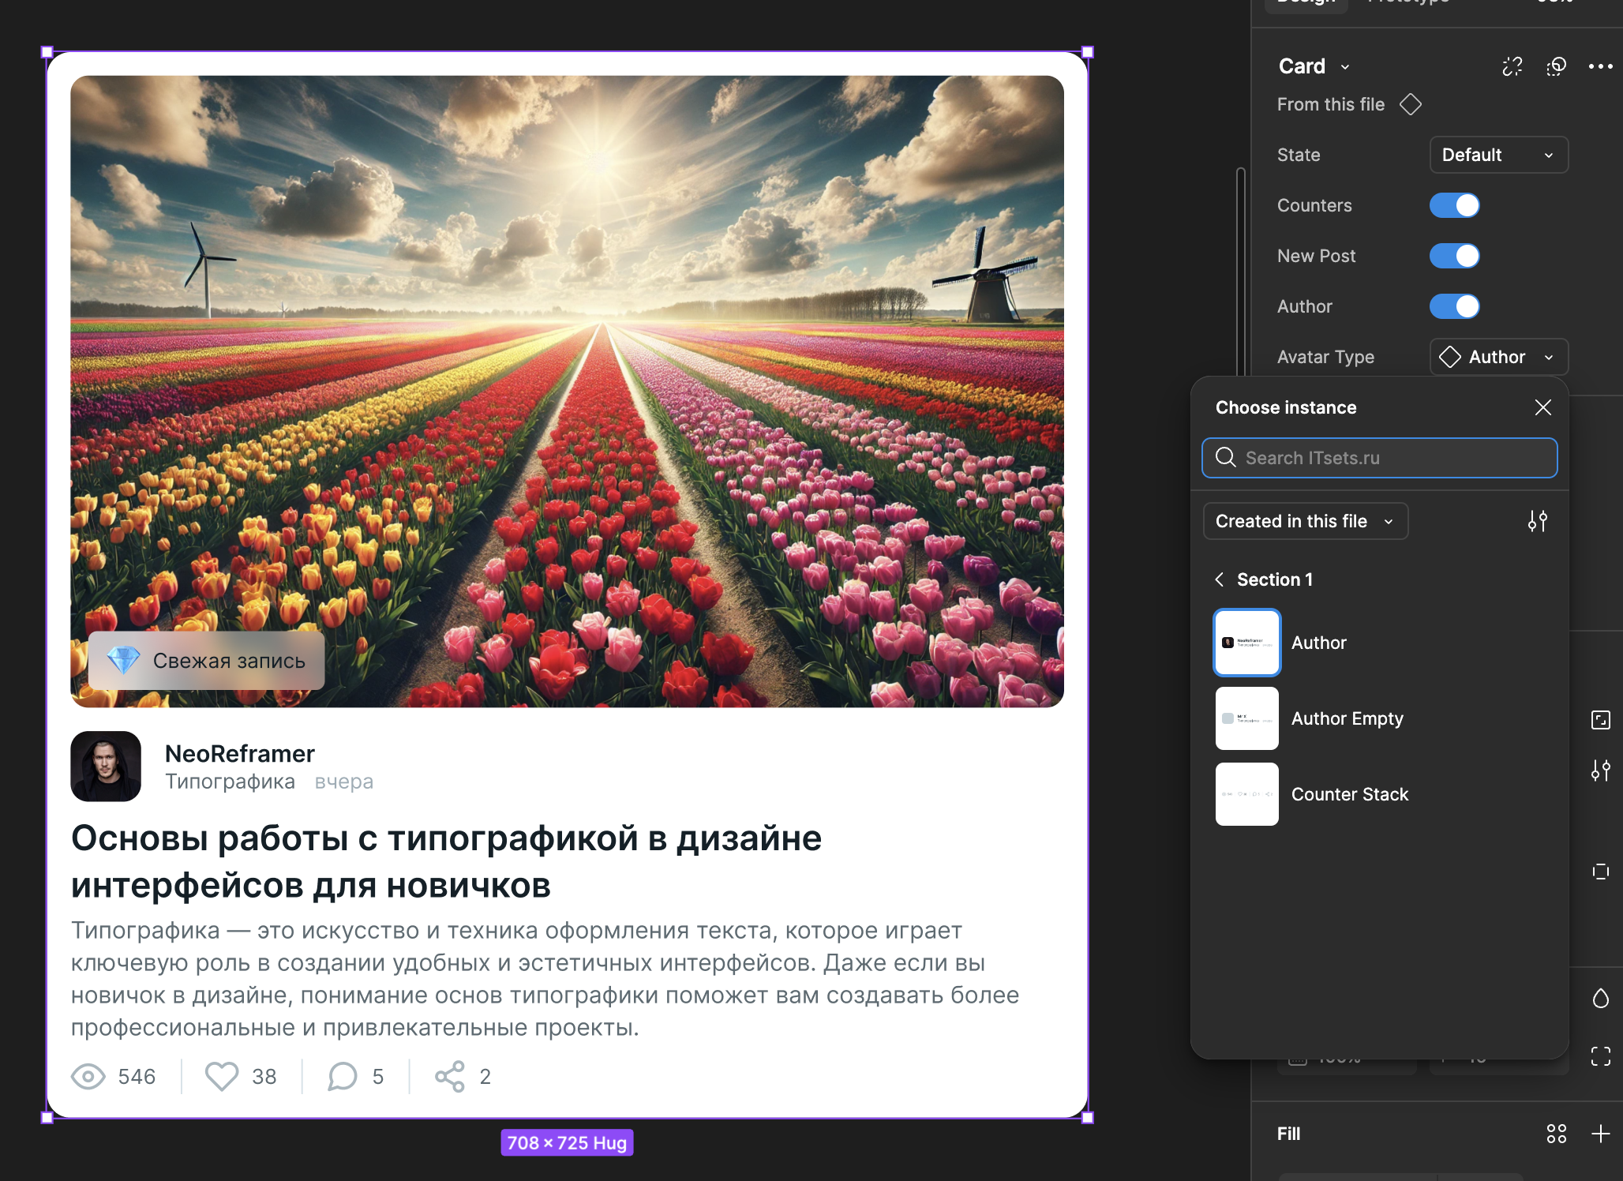Screen dimensions: 1623x1181
Task: Open the three-dot more options menu
Action: (x=1600, y=66)
